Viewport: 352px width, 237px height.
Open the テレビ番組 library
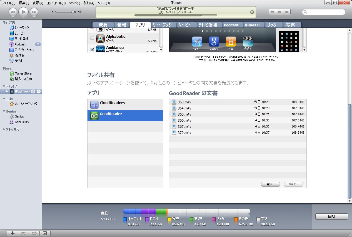19,39
